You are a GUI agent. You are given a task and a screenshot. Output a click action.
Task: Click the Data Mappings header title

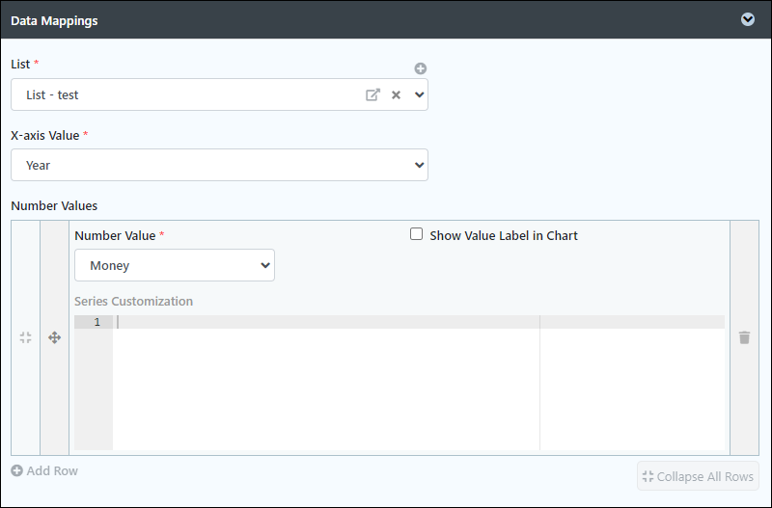coord(54,20)
